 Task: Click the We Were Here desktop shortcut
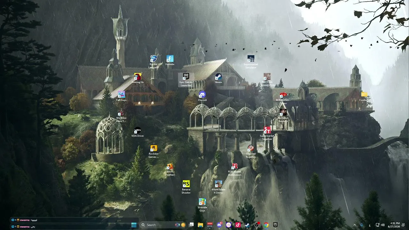click(x=121, y=115)
